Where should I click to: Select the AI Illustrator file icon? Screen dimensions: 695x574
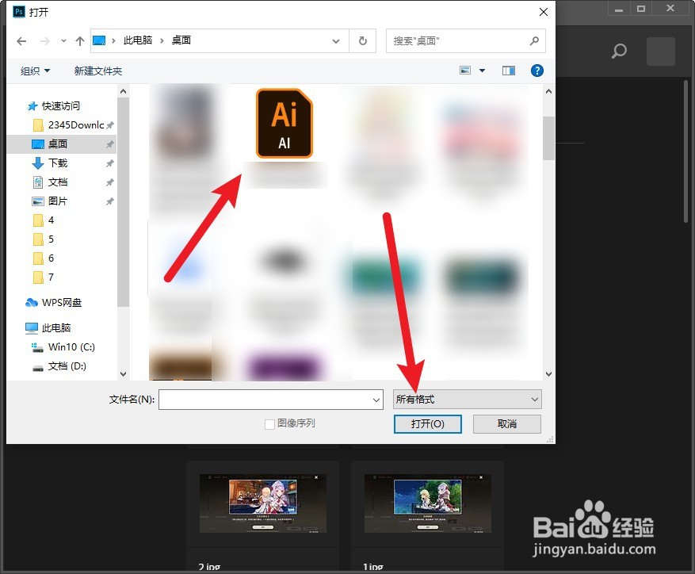click(x=284, y=124)
